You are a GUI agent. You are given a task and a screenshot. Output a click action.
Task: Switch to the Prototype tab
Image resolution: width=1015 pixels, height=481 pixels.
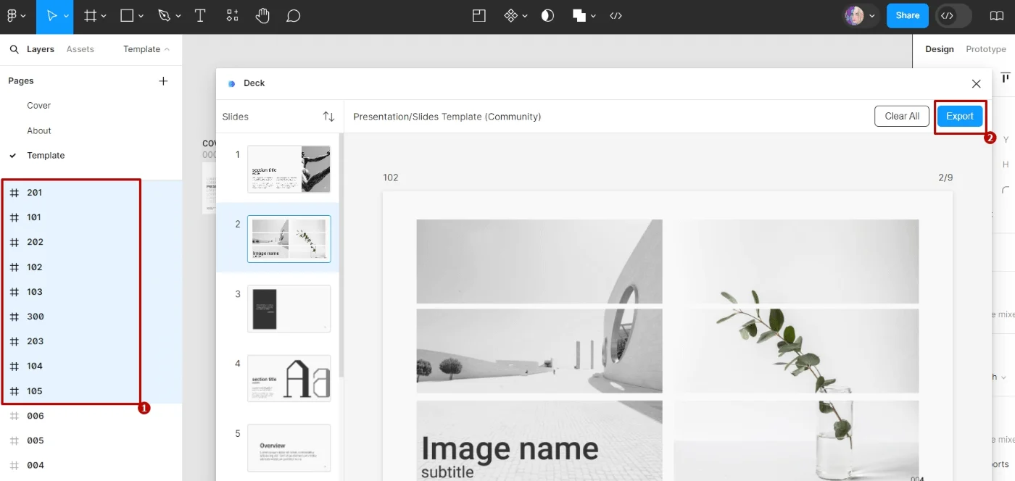[985, 49]
